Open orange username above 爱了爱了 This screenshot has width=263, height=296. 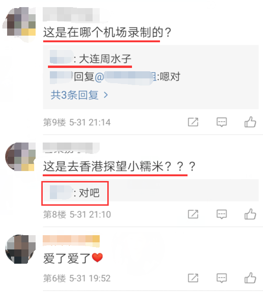pyautogui.click(x=71, y=241)
